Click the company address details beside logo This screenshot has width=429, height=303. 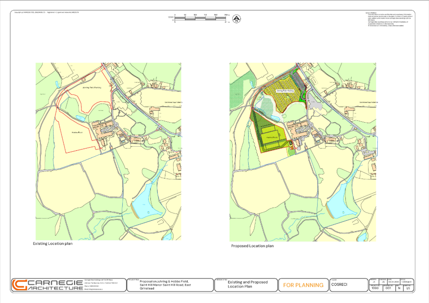point(101,284)
